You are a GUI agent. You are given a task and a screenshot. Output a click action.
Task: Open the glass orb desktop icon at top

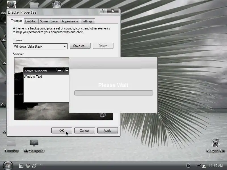(x=56, y=4)
